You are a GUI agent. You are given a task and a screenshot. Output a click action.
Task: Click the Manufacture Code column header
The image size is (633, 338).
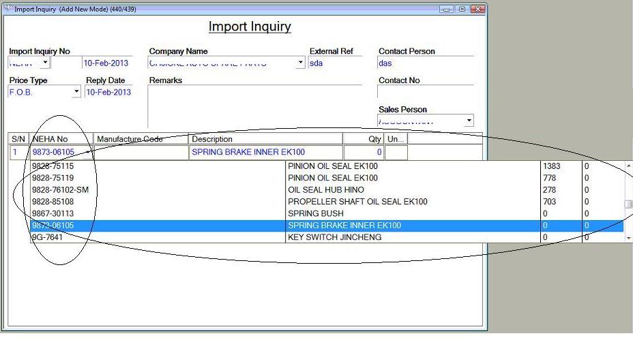pos(141,139)
